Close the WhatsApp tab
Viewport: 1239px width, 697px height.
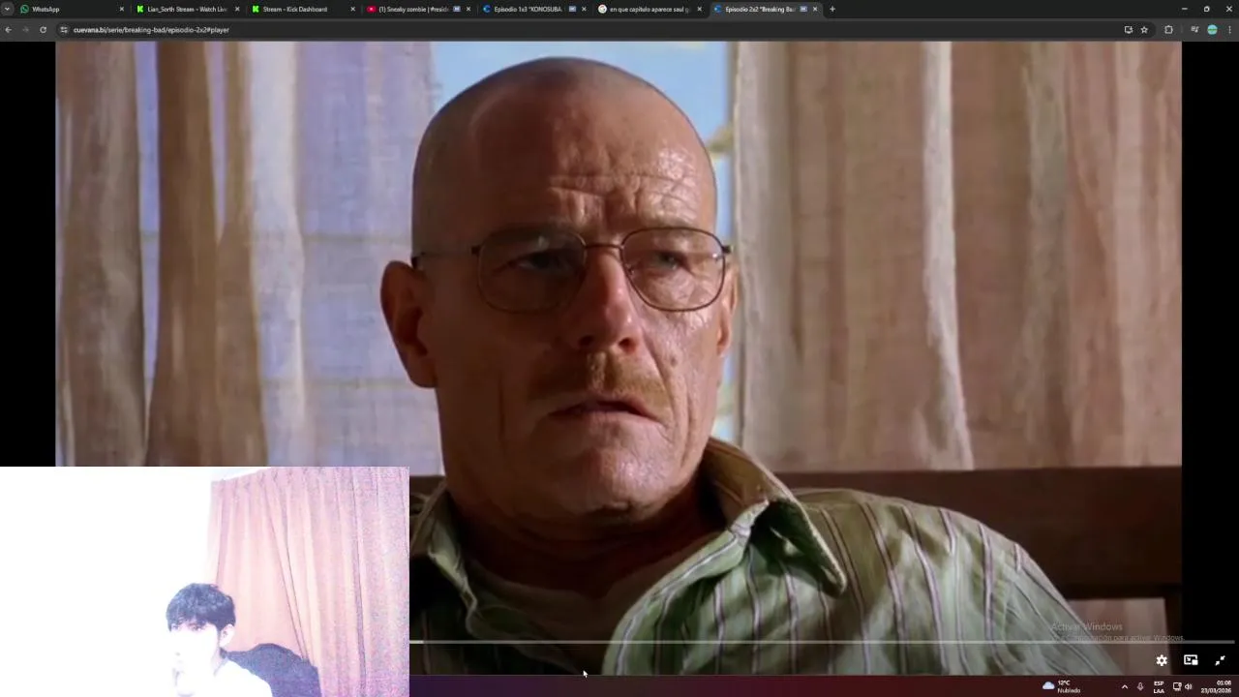pyautogui.click(x=122, y=9)
